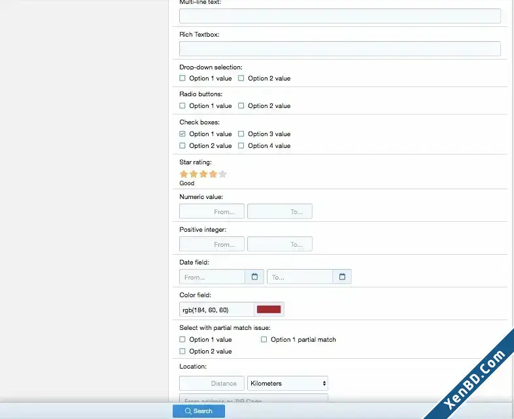Click the third star in Star rating
514x419 pixels.
203,174
